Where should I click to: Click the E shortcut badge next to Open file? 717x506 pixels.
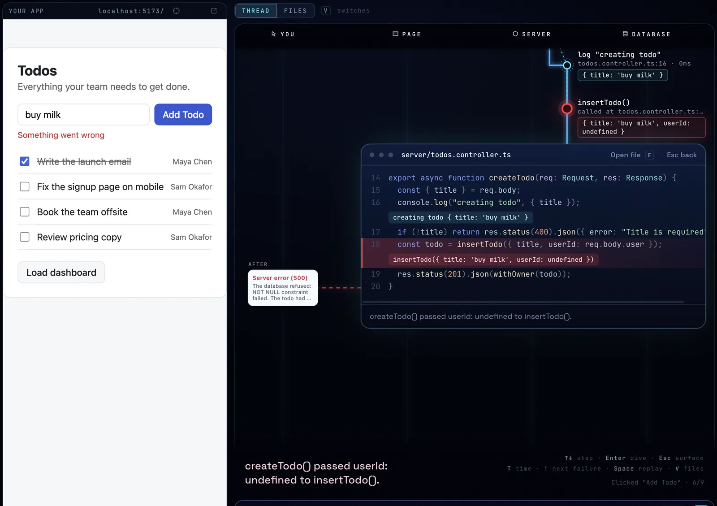pos(649,155)
